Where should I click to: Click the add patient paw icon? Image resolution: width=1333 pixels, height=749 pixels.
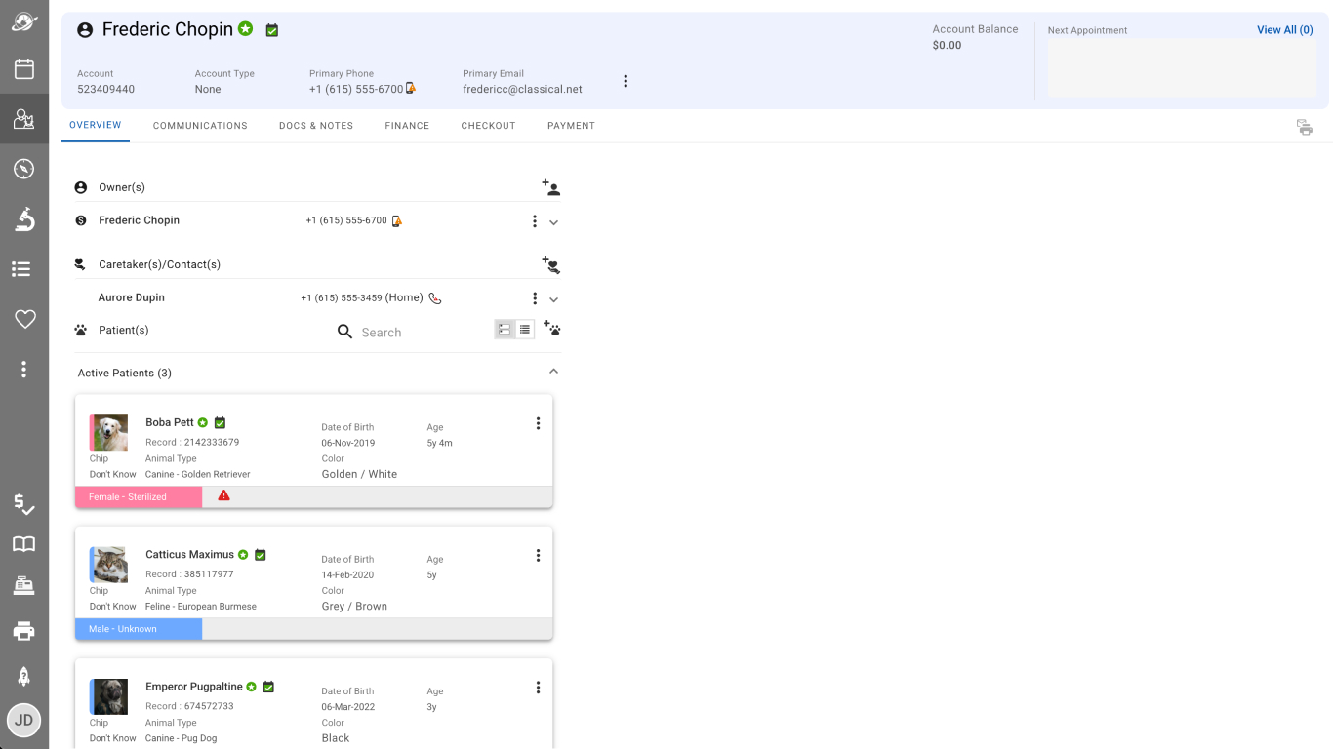coord(552,329)
